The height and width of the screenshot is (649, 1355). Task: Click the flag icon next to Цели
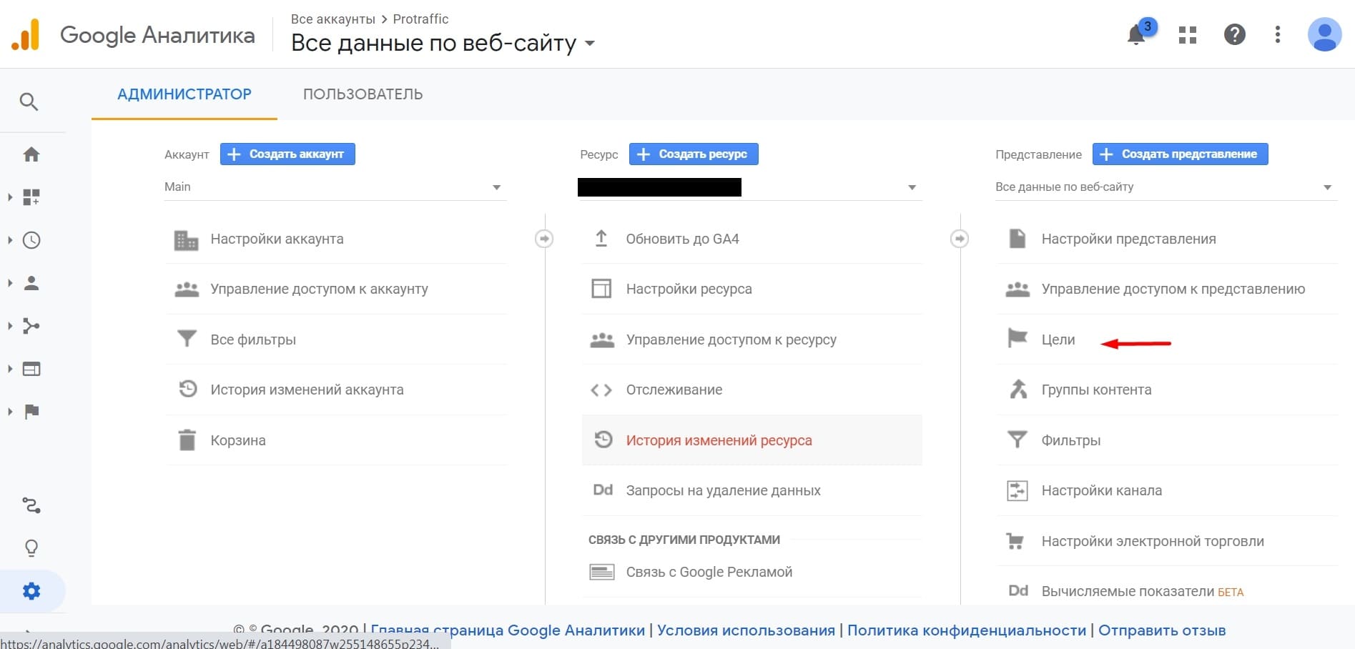pos(1018,338)
